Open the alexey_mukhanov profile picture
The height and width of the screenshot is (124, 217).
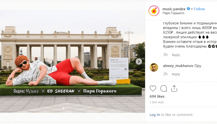[154, 67]
